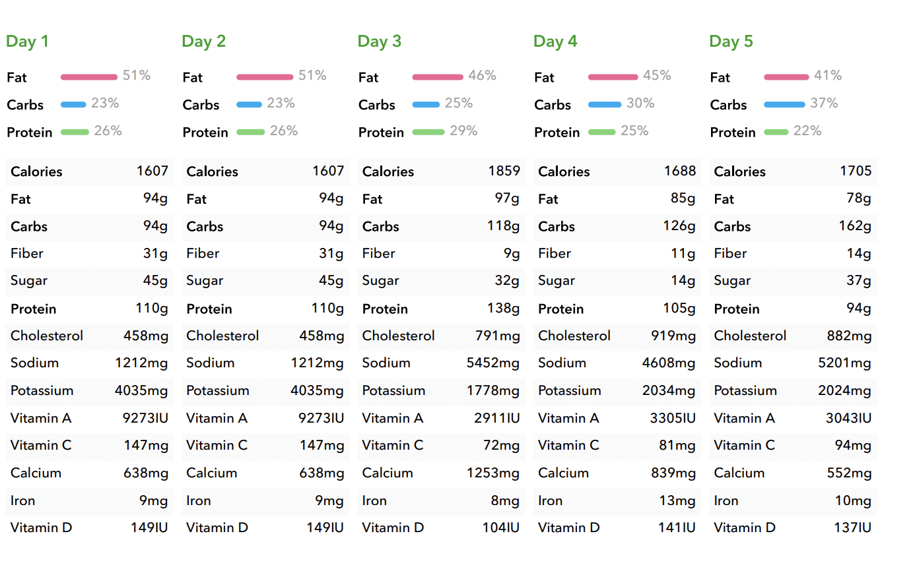
Task: Select Day 5 Carbs value 162g
Action: tap(855, 226)
